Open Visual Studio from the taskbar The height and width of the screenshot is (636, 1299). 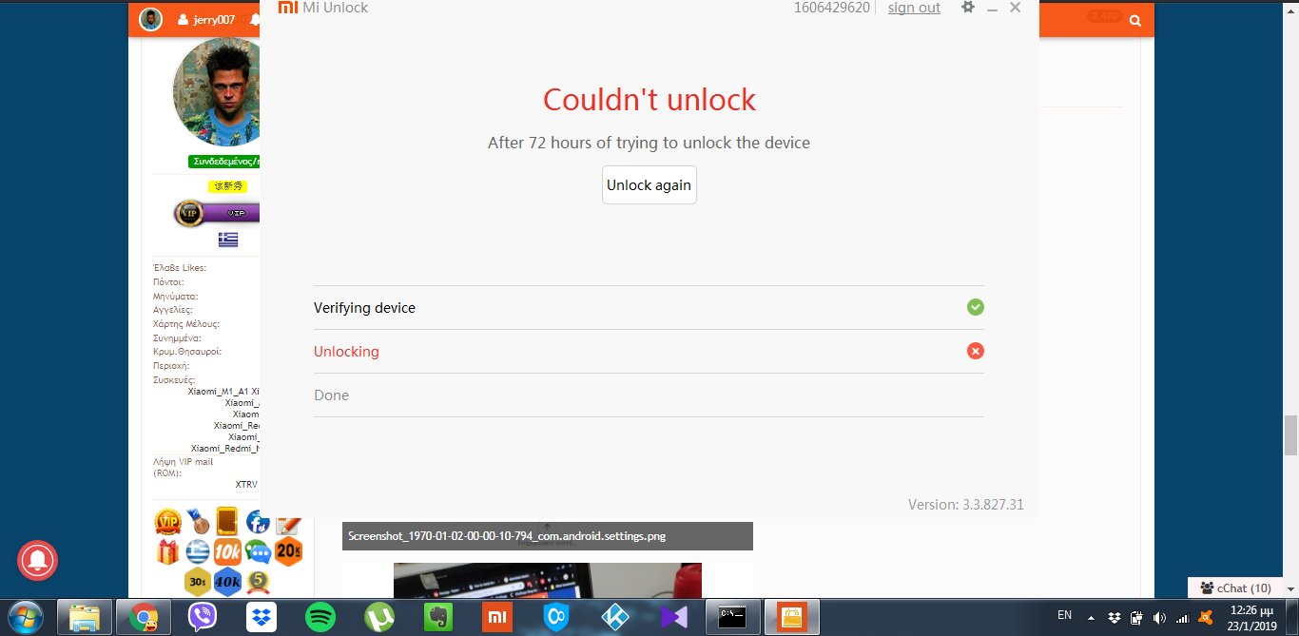tap(674, 618)
